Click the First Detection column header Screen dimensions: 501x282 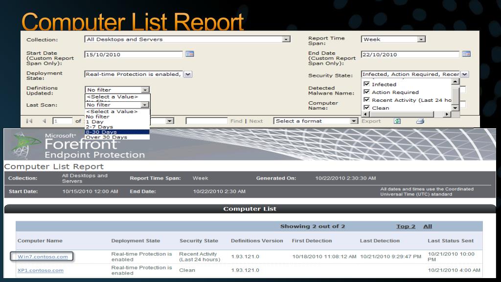point(312,240)
